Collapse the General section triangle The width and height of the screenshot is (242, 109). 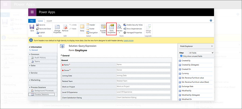pyautogui.click(x=61, y=56)
